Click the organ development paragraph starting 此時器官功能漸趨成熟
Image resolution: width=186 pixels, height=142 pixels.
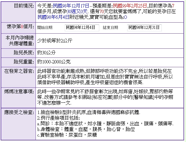105,77
